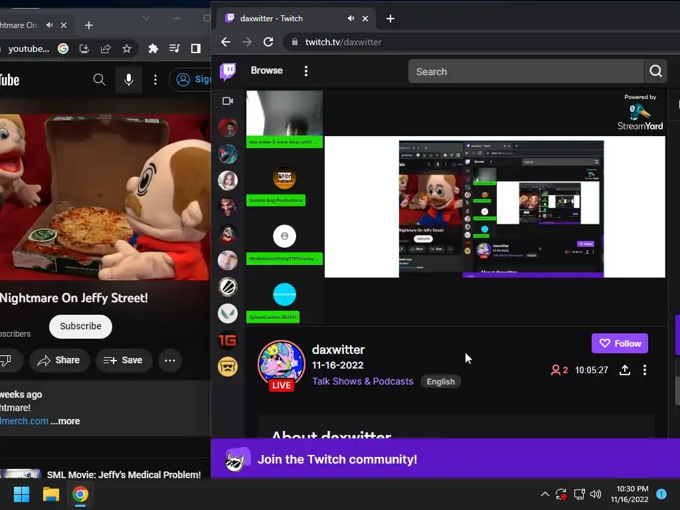Open the yellow mustache face channel in sidebar

(x=228, y=367)
